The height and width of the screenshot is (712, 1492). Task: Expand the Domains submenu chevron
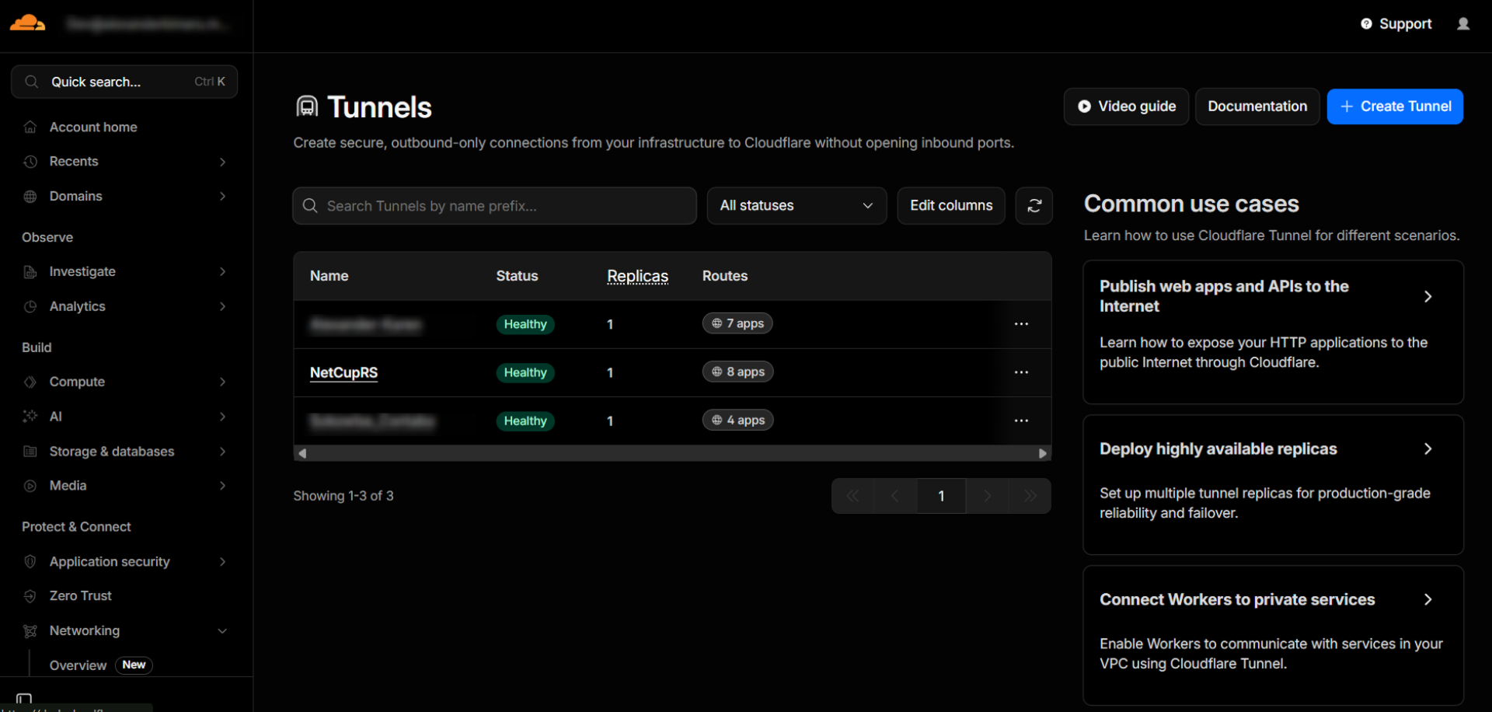pyautogui.click(x=222, y=197)
